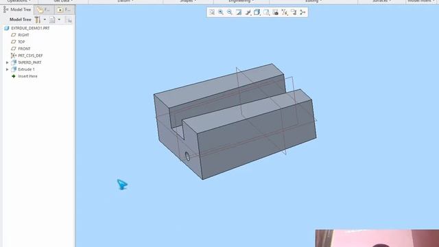
Task: Click the Repaint screen icon
Action: point(239,12)
